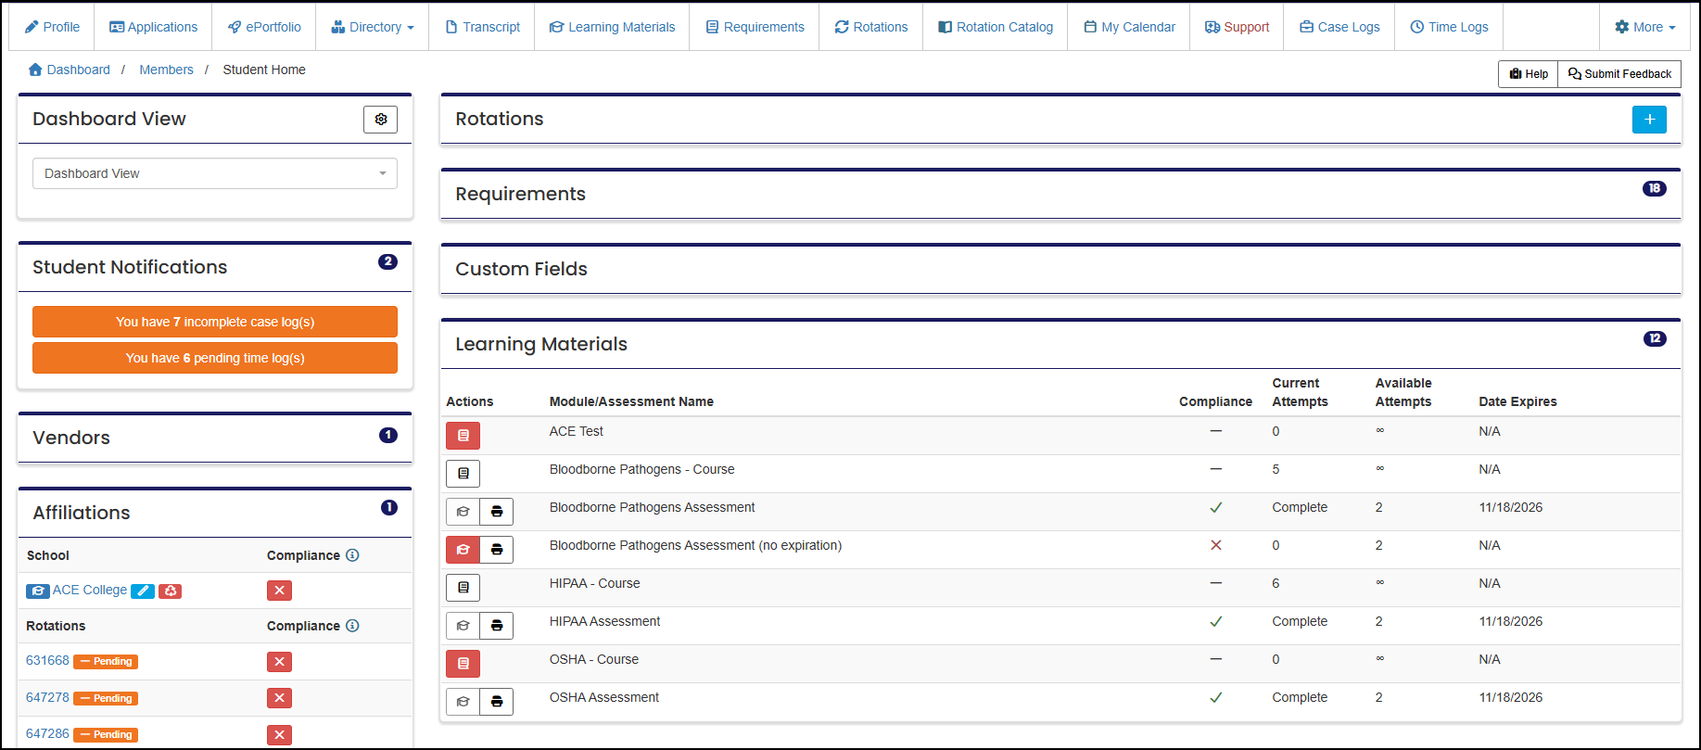Open Learning Materials in the top navigation
The height and width of the screenshot is (750, 1701).
tap(612, 27)
